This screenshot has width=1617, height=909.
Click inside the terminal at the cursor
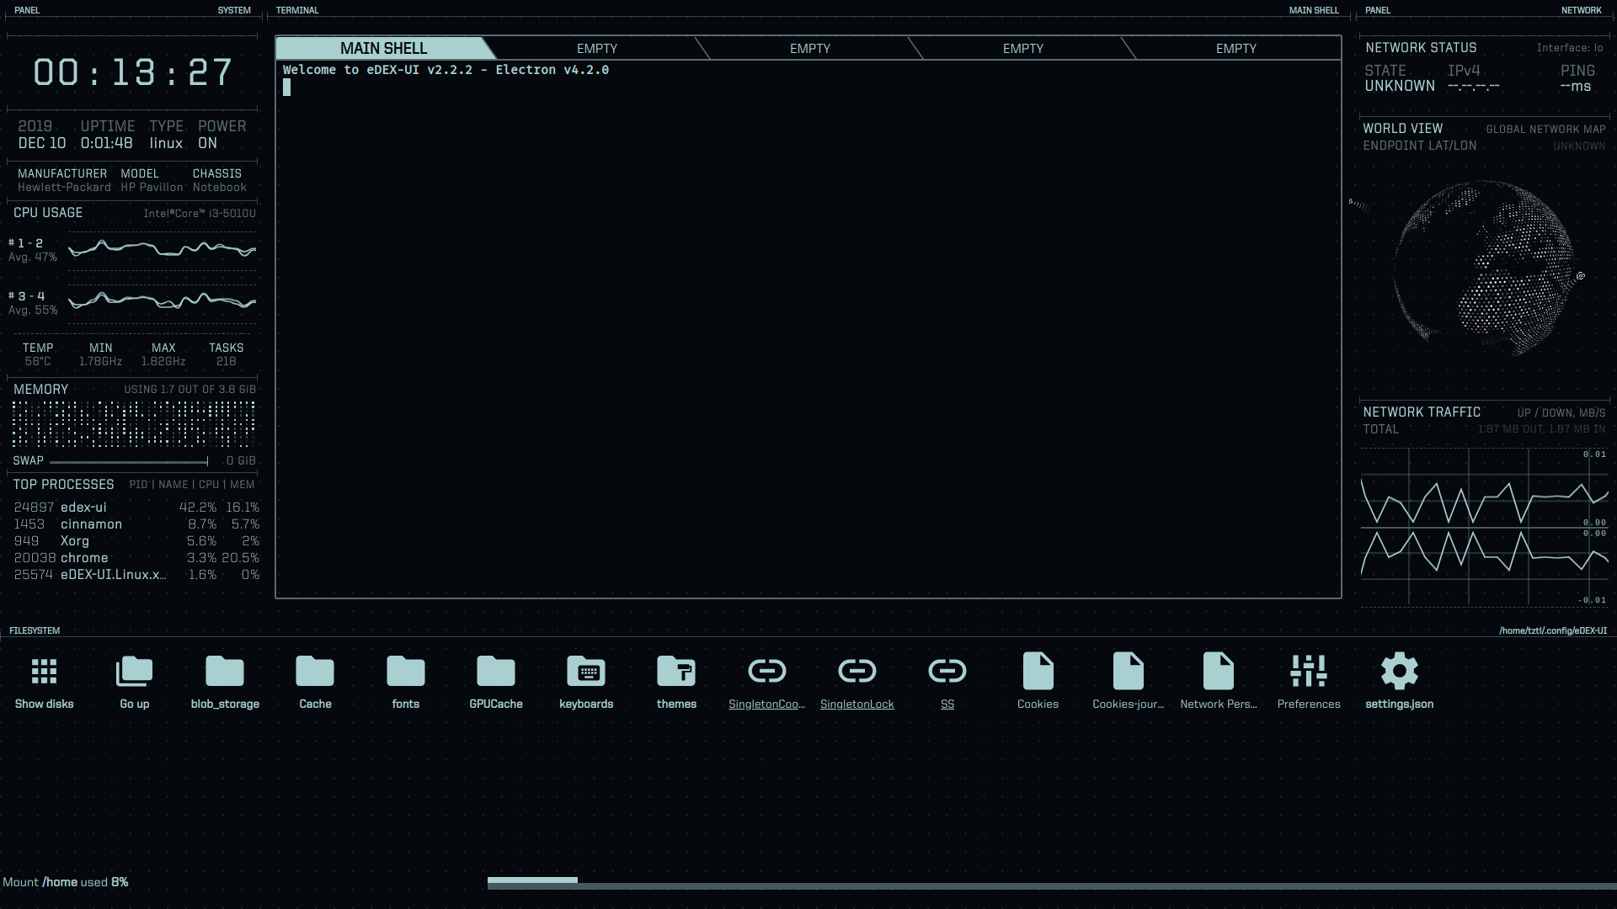coord(286,87)
